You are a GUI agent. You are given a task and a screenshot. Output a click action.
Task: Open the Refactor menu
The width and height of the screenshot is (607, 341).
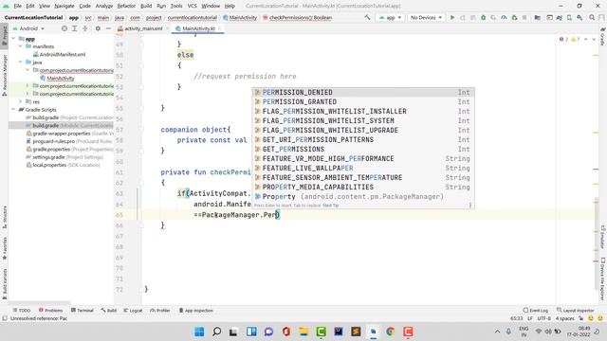(x=126, y=6)
